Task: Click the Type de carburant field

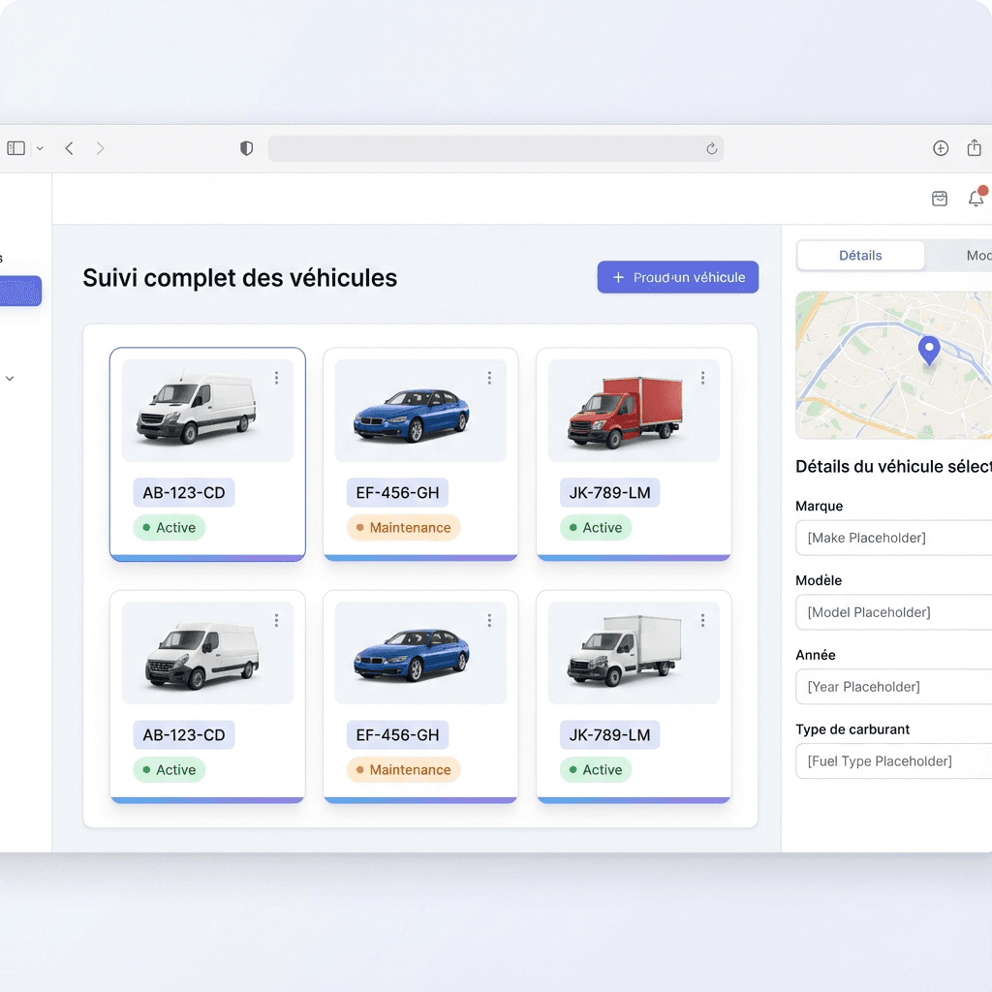Action: (893, 761)
